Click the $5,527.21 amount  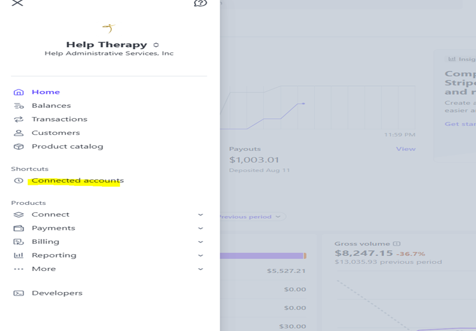click(x=286, y=271)
